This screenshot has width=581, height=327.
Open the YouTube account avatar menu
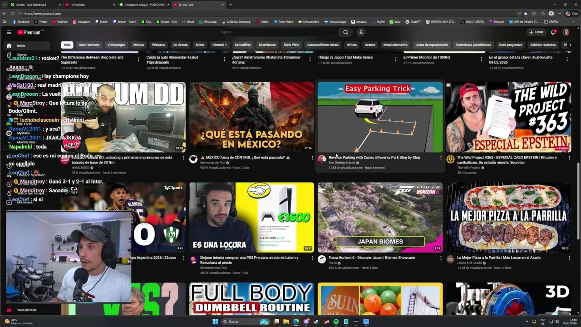click(x=566, y=32)
